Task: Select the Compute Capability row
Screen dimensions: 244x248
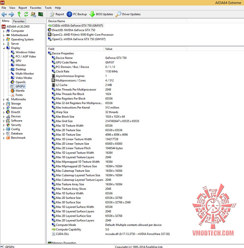Action: tap(80, 229)
